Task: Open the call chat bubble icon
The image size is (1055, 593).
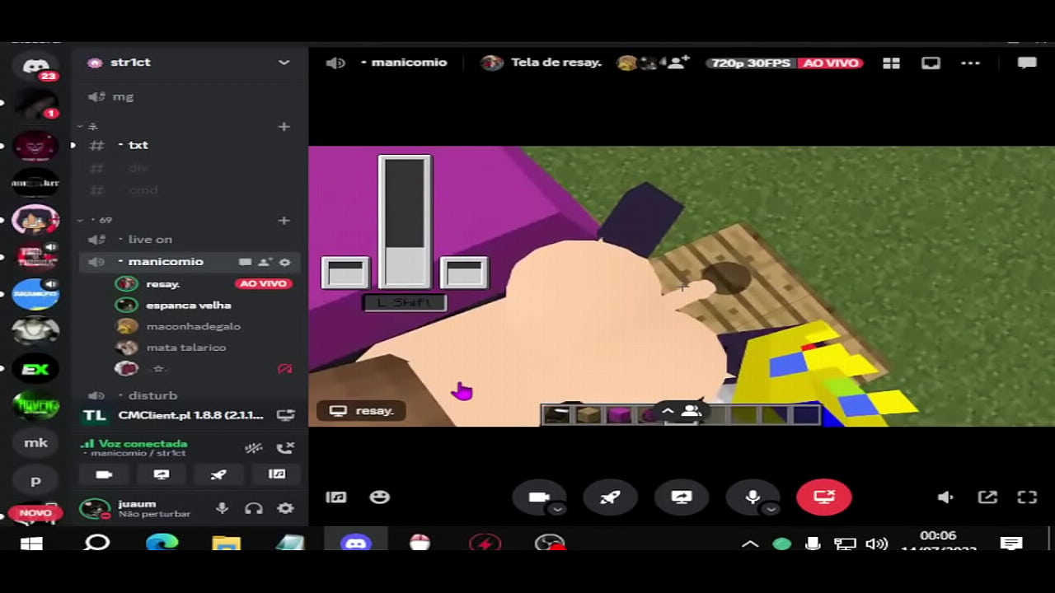Action: (x=1026, y=63)
